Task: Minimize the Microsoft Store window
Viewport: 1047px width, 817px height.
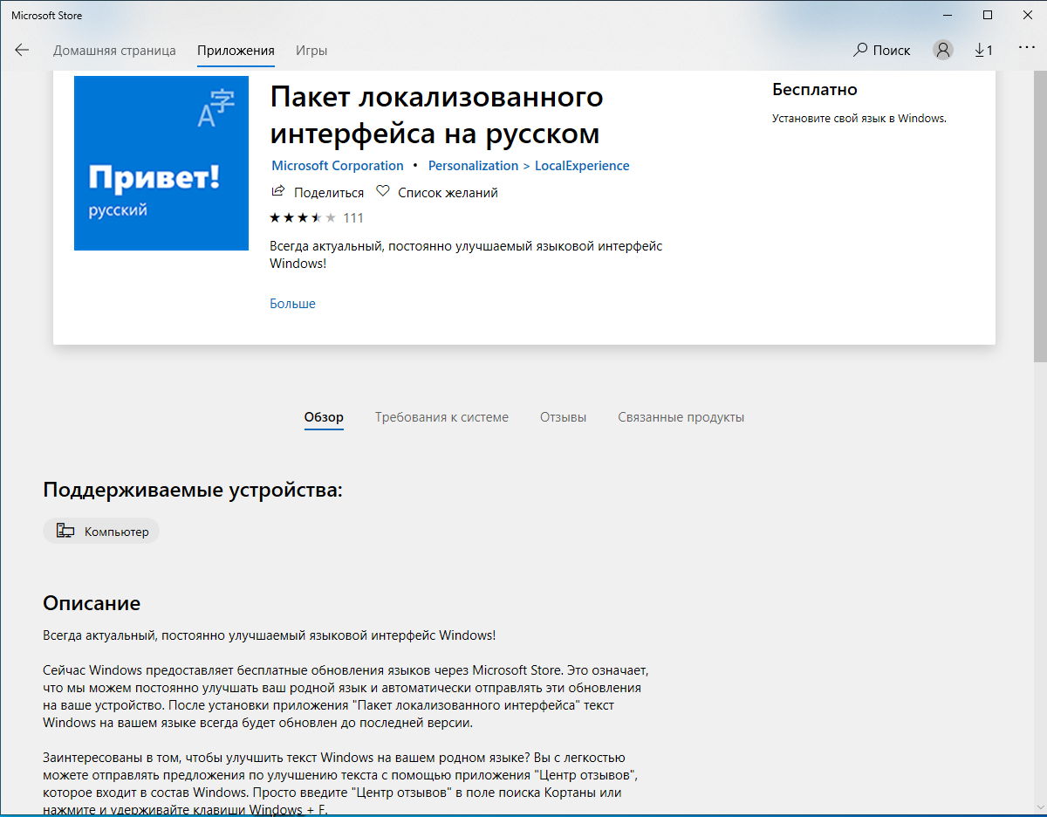Action: tap(947, 15)
